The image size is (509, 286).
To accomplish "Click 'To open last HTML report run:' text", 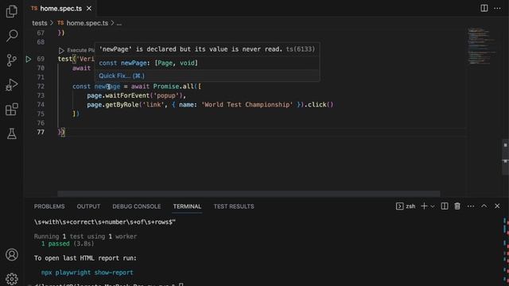I will click(x=85, y=258).
